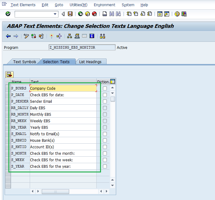
Task: Open the Environment menu
Action: [104, 5]
